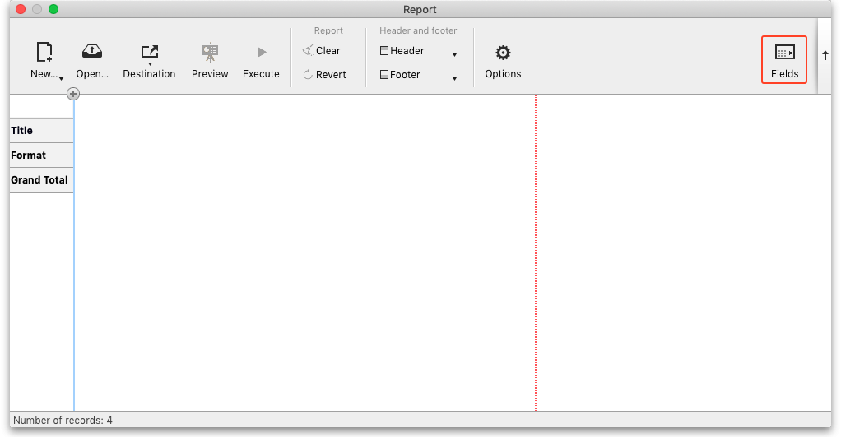Add a column with the plus icon
841x437 pixels.
coord(73,95)
